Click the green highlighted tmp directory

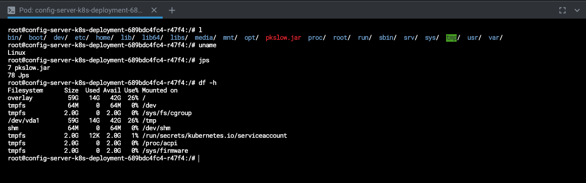pos(452,38)
